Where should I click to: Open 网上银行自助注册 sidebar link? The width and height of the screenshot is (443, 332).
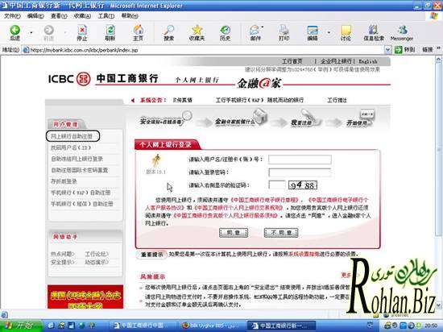tap(72, 136)
